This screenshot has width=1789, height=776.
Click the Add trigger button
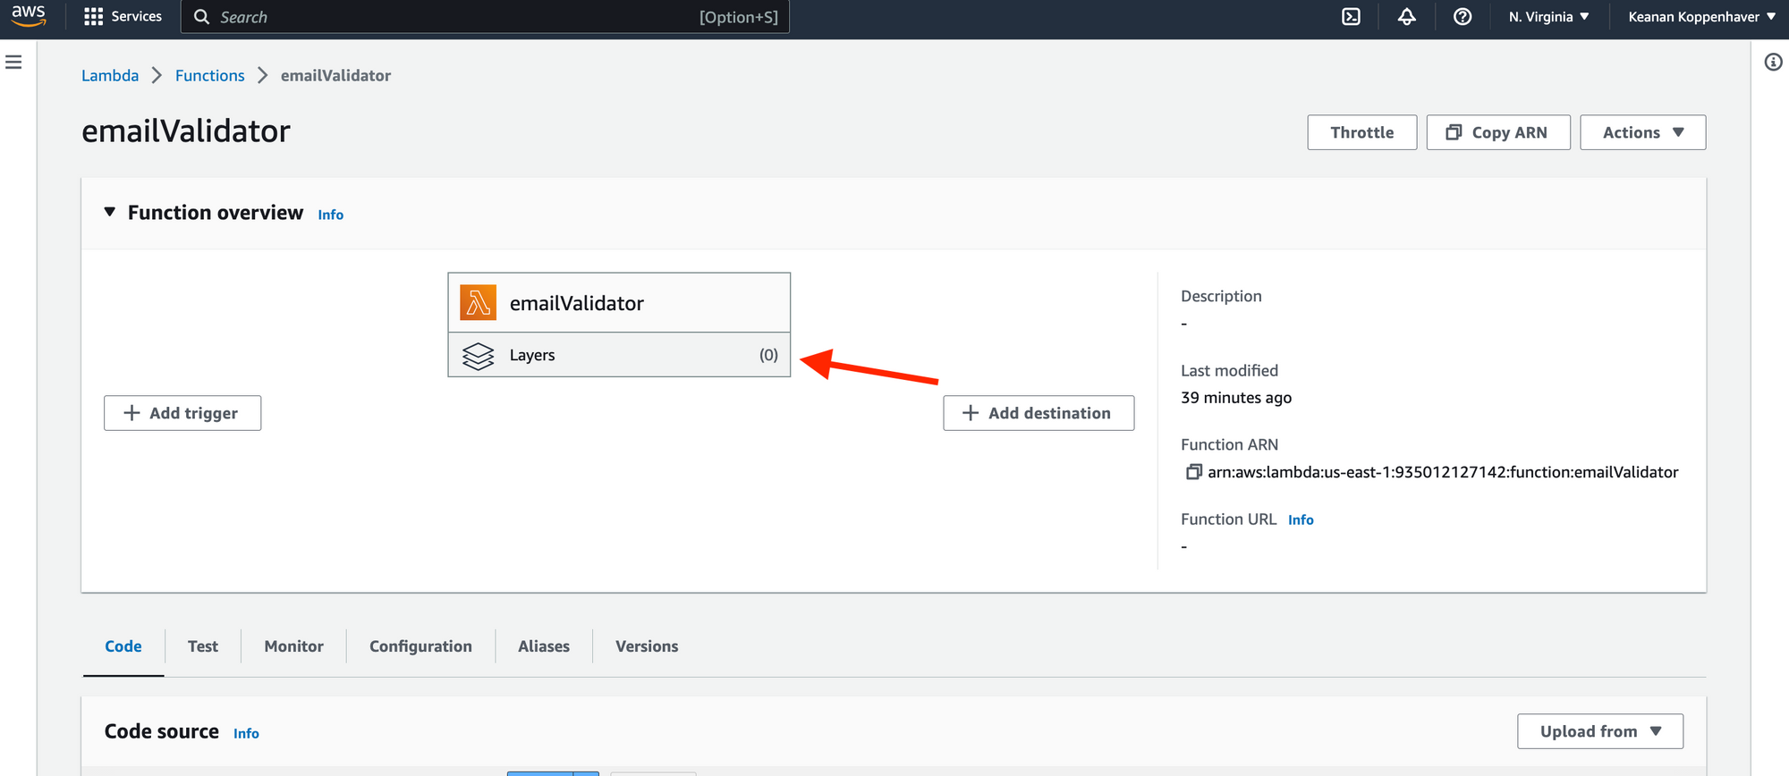182,413
